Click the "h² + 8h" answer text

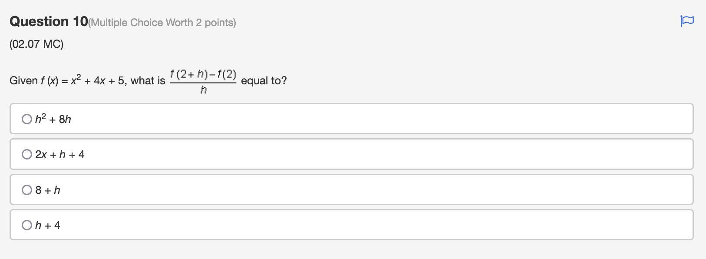(53, 119)
